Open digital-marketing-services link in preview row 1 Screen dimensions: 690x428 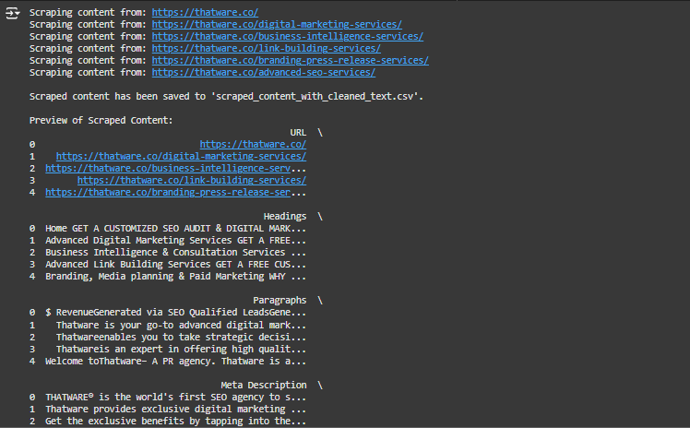tap(181, 156)
